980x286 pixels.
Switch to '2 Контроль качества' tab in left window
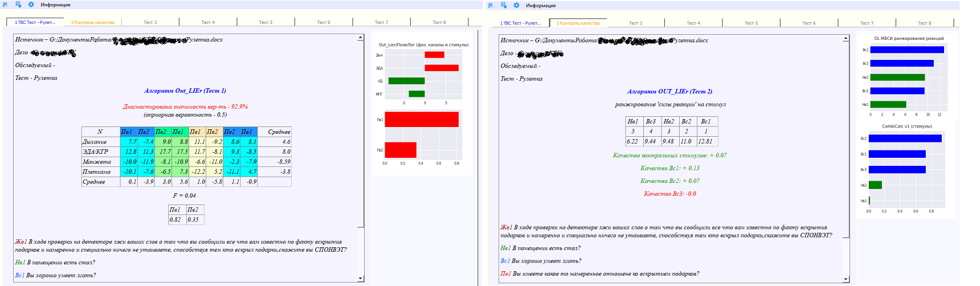92,22
